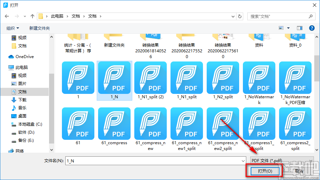Open the 新建文件夹 folder
Screen dimensions: 320x180
click(114, 41)
